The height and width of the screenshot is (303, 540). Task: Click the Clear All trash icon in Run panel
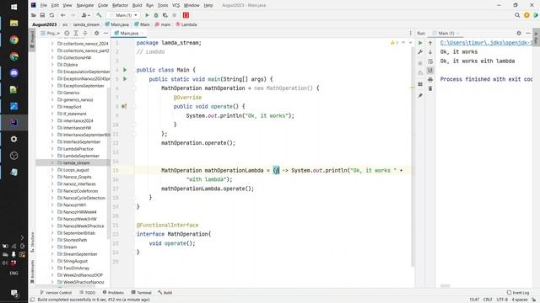coord(430,88)
